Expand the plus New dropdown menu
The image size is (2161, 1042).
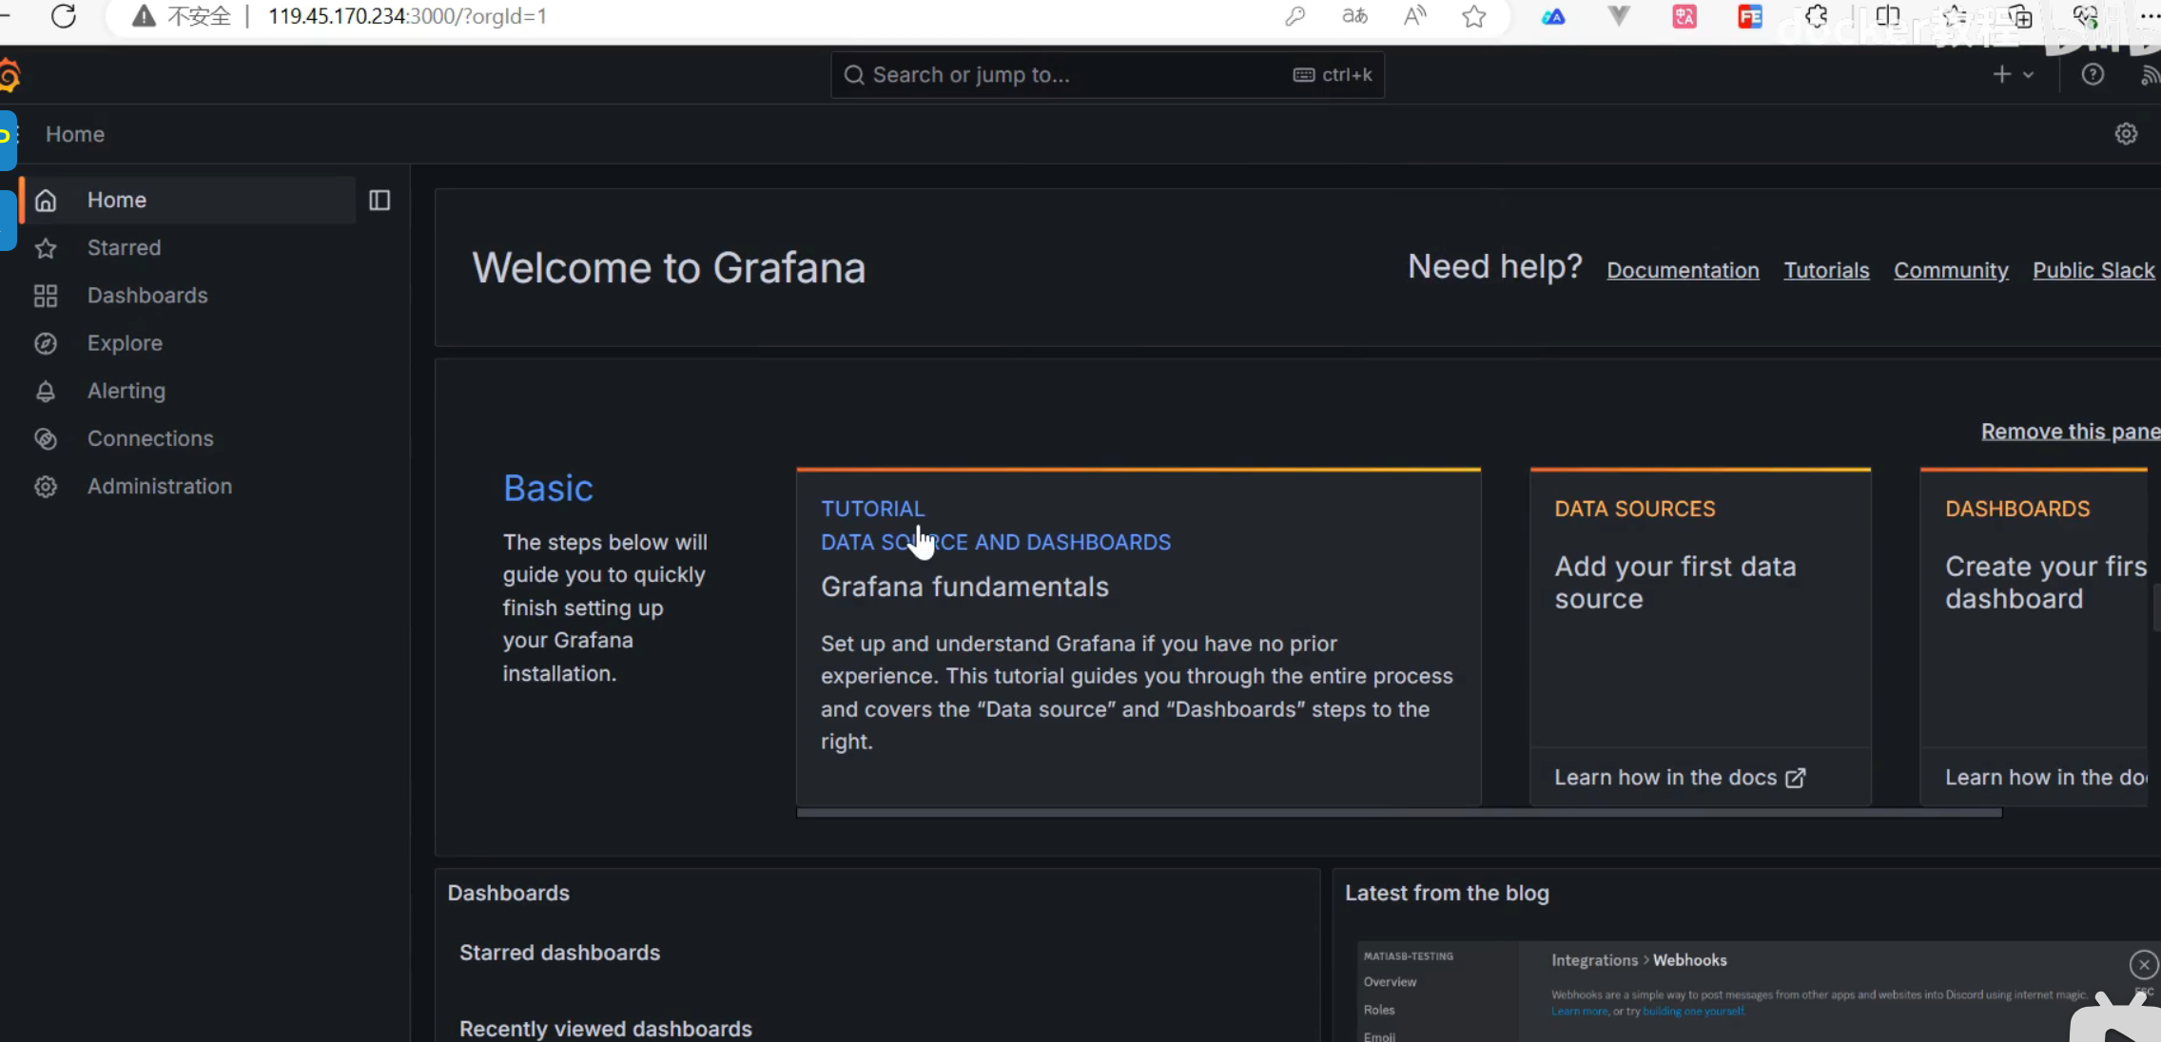[x=2013, y=74]
